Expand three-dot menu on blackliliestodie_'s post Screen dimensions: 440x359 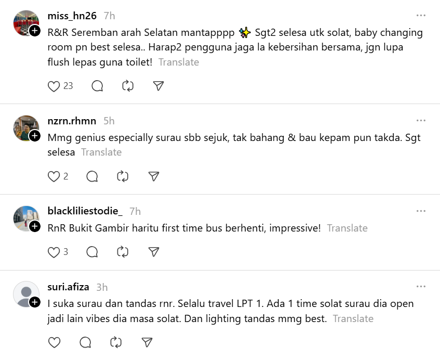coord(421,211)
